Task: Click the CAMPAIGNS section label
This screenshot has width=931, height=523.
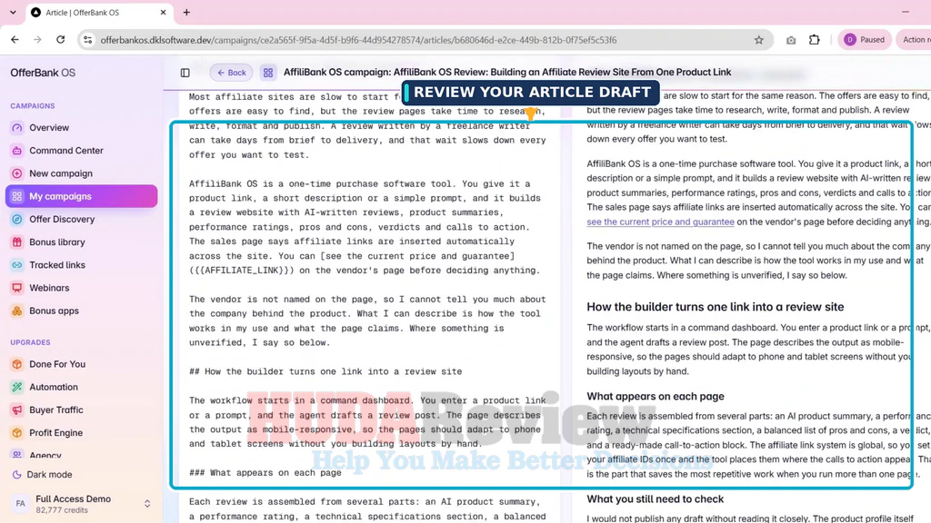Action: [x=32, y=106]
